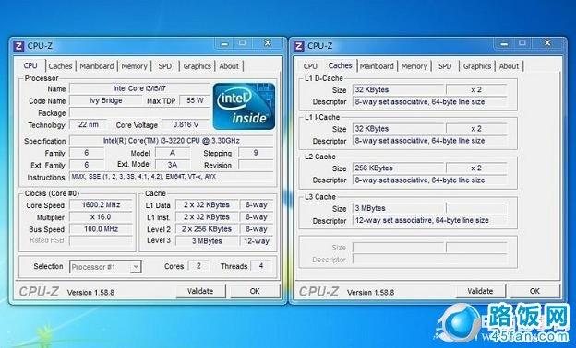Click the L3 Cache 12-way descriptor field
576x348 pixels.
[x=430, y=220]
